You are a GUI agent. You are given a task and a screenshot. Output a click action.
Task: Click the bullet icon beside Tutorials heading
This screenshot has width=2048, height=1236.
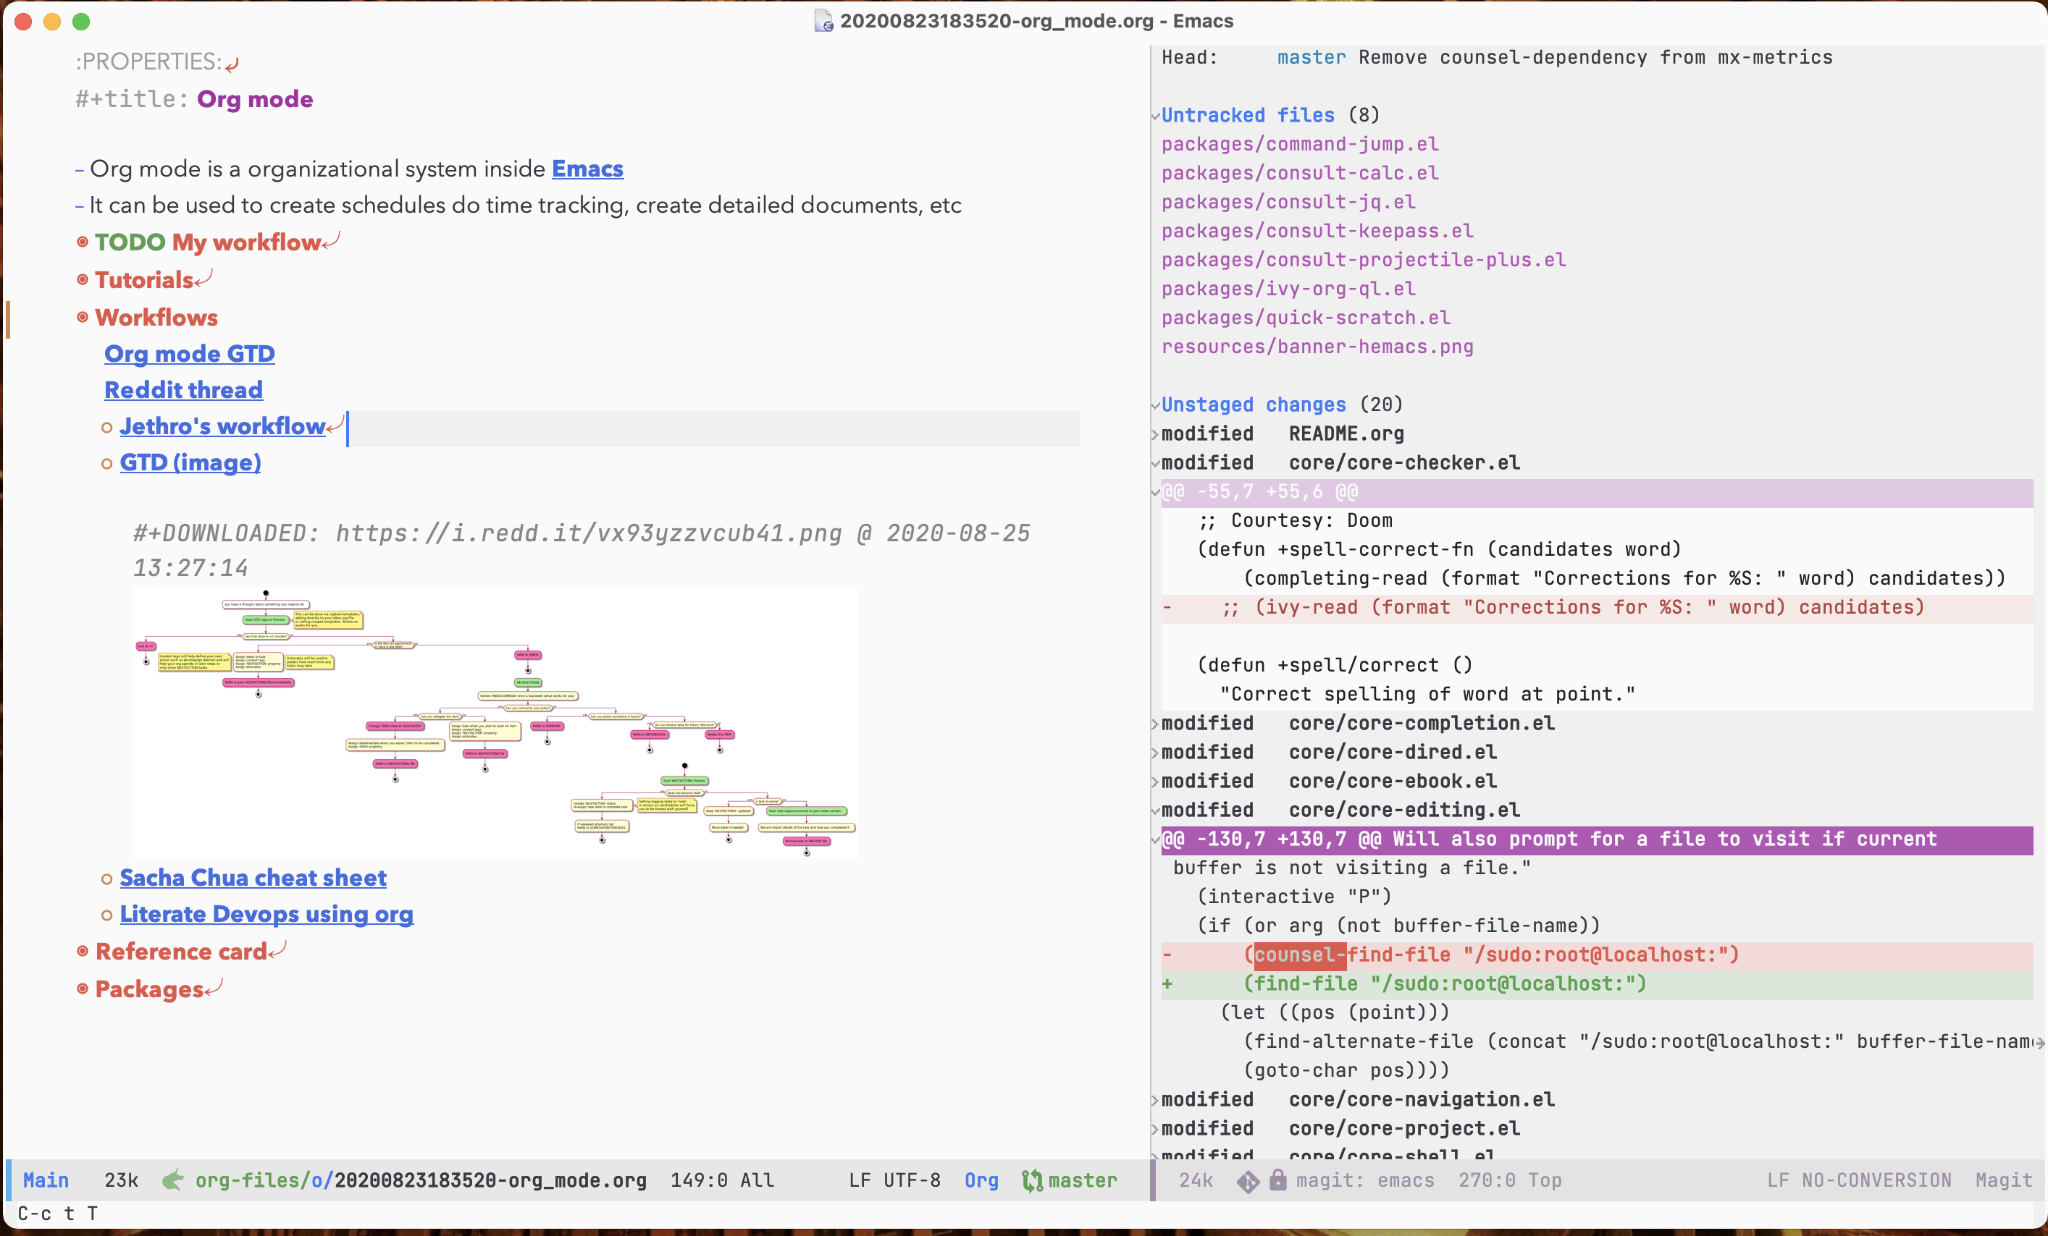tap(83, 280)
